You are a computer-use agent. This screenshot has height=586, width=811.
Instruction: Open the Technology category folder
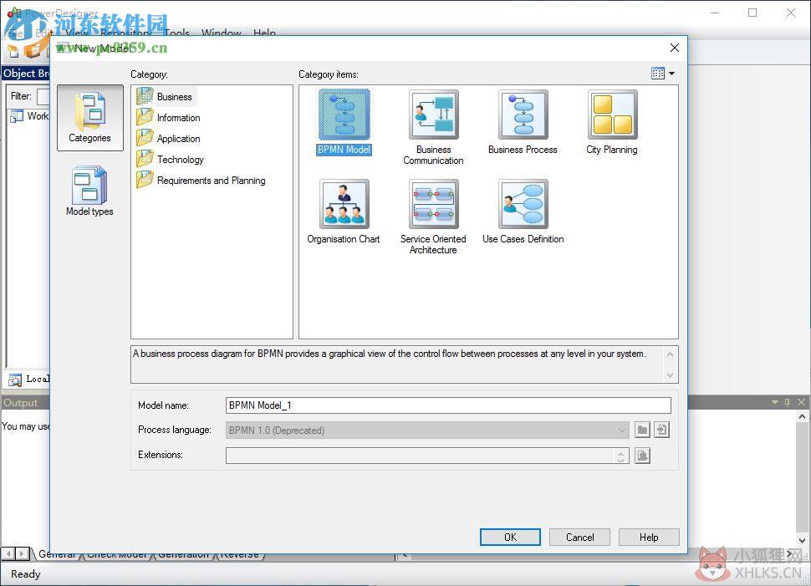(171, 160)
